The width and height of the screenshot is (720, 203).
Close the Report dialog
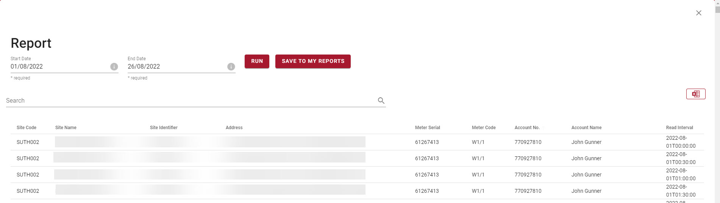[699, 13]
